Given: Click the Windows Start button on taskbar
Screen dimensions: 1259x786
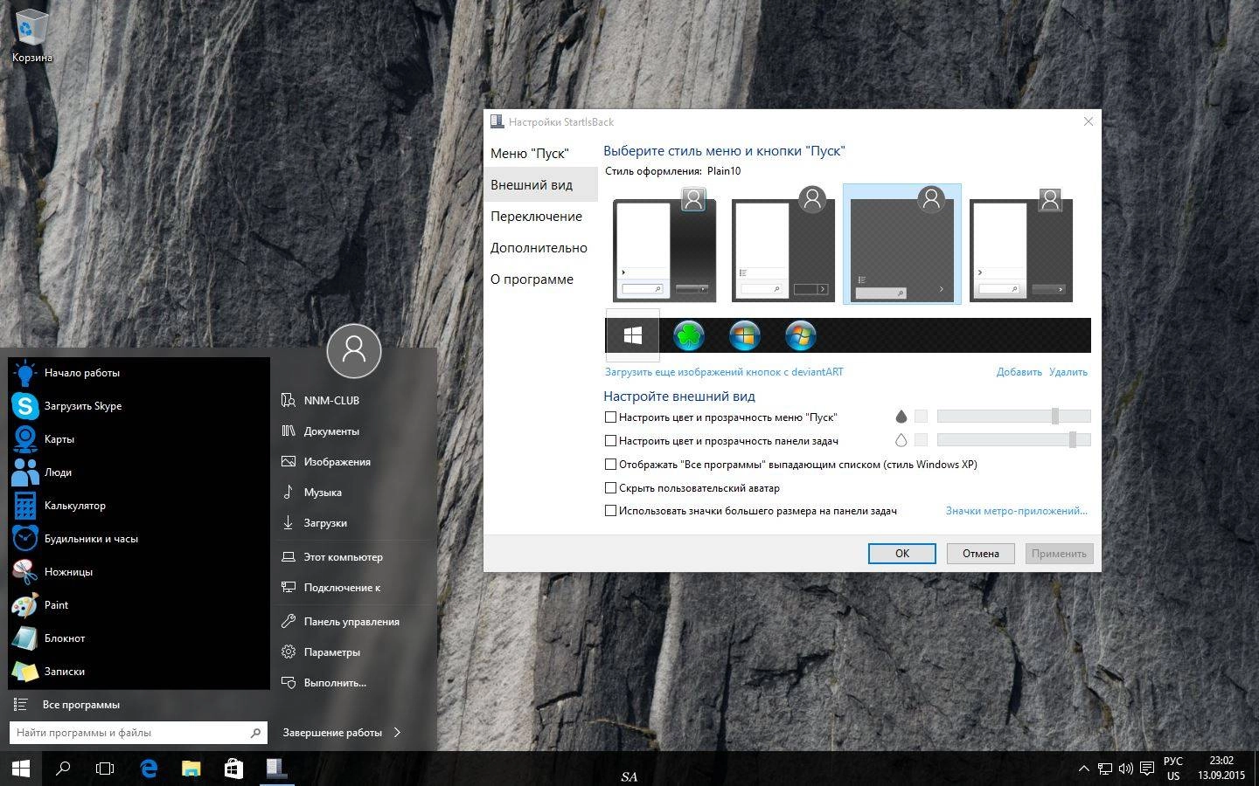Looking at the screenshot, I should pyautogui.click(x=21, y=769).
